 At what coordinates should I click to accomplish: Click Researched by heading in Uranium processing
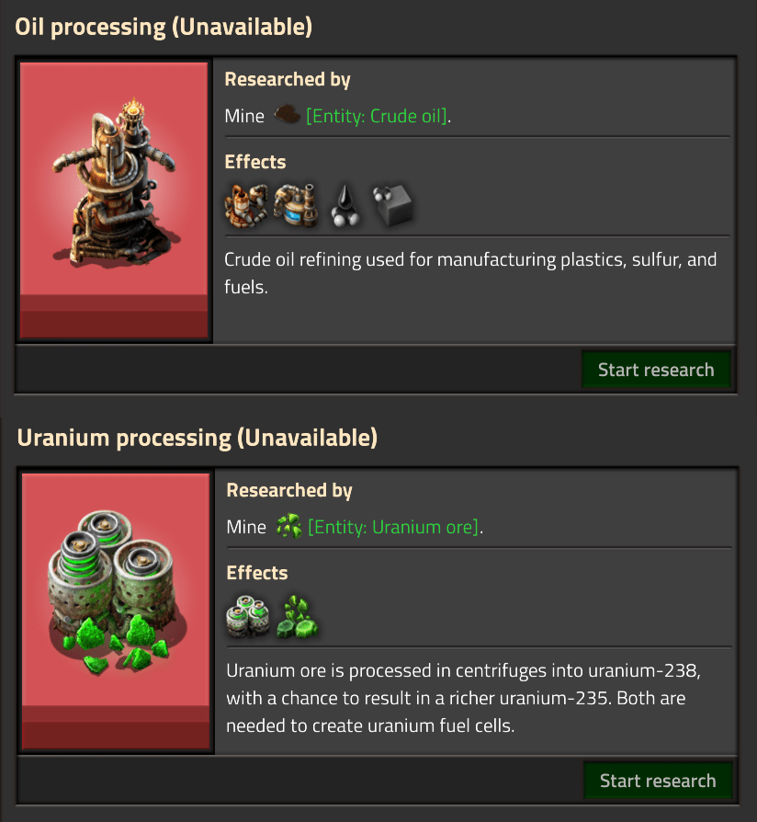click(289, 490)
